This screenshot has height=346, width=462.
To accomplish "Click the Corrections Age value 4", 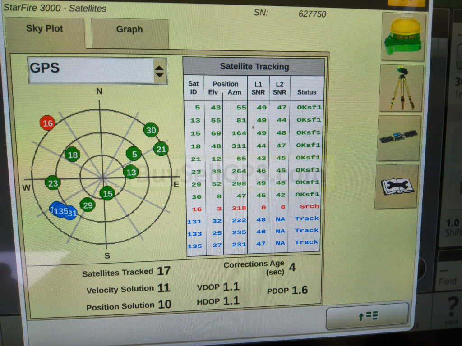I will click(x=292, y=267).
